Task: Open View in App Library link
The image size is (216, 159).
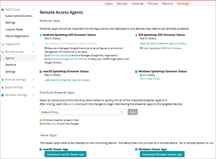Action: (150, 79)
